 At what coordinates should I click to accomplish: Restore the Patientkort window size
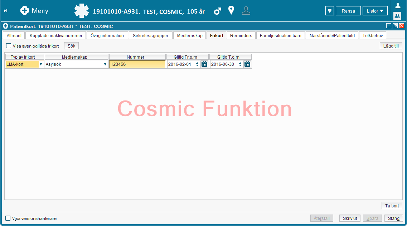(x=395, y=26)
